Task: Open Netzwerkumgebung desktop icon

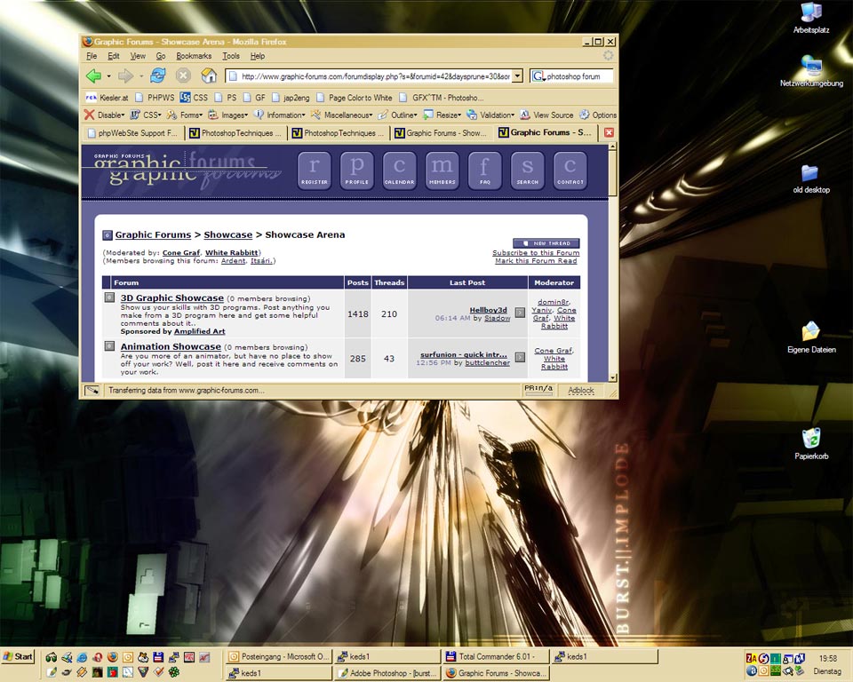Action: (811, 71)
